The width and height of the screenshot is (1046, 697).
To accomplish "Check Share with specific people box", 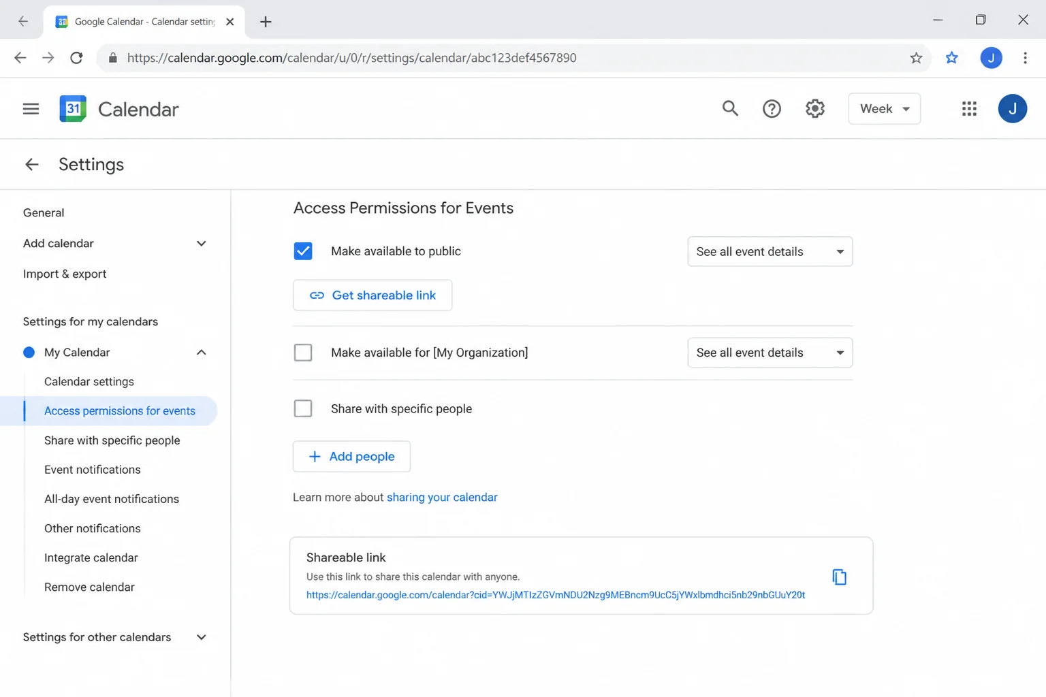I will tap(303, 408).
